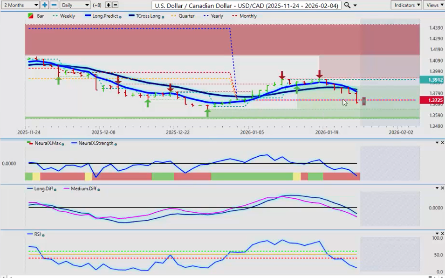Click the Monthly levels legend label
Screen dimensions: 445x278
(248, 16)
